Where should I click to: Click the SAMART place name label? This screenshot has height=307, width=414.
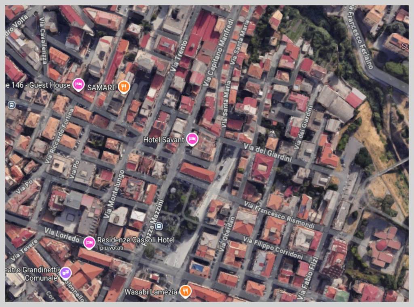[102, 87]
